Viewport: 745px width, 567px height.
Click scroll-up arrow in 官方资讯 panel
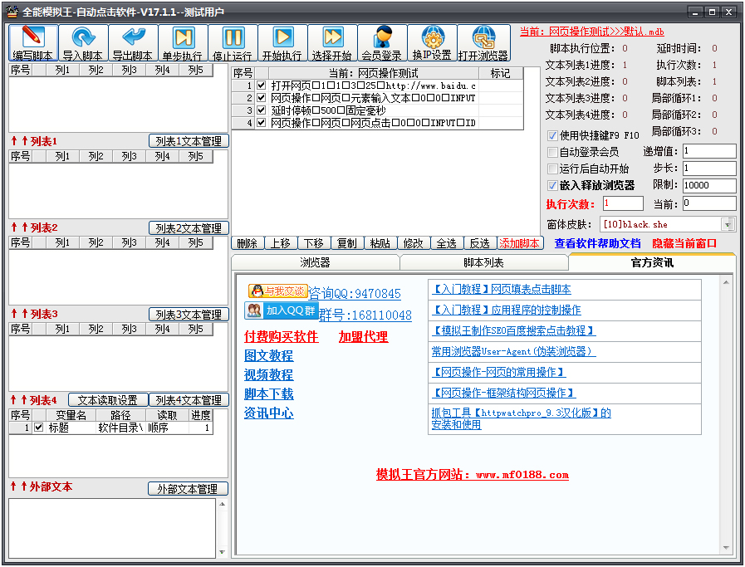726,282
